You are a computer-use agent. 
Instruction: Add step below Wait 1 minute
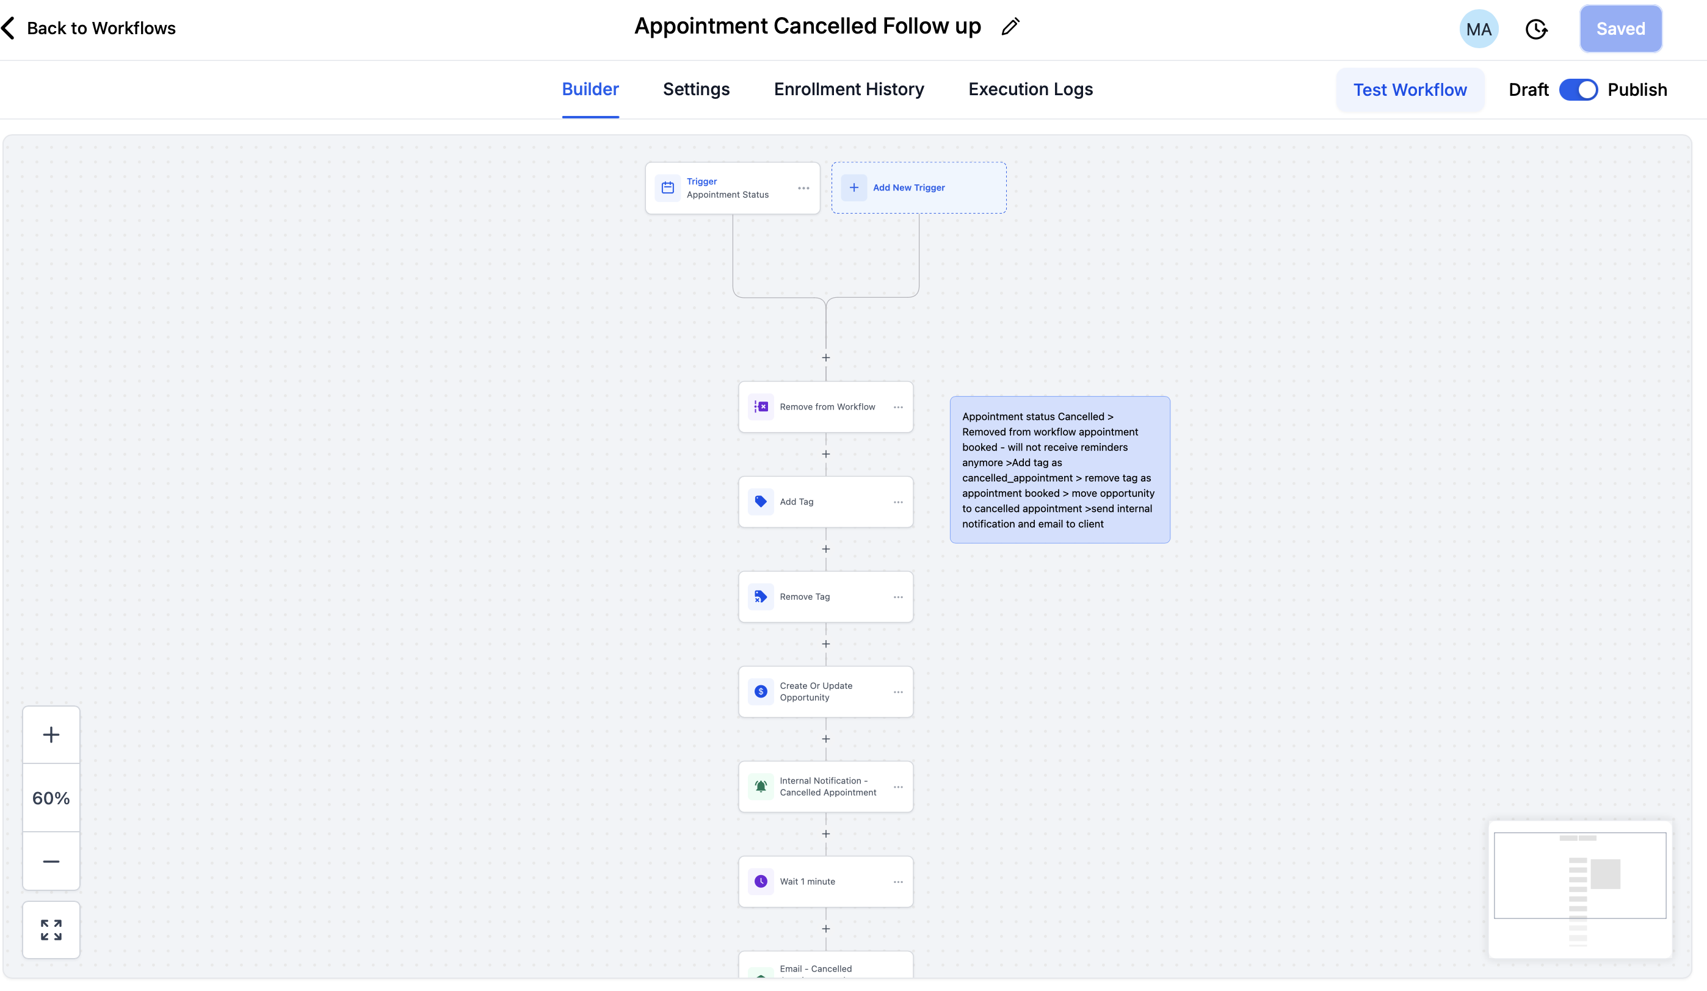point(826,929)
